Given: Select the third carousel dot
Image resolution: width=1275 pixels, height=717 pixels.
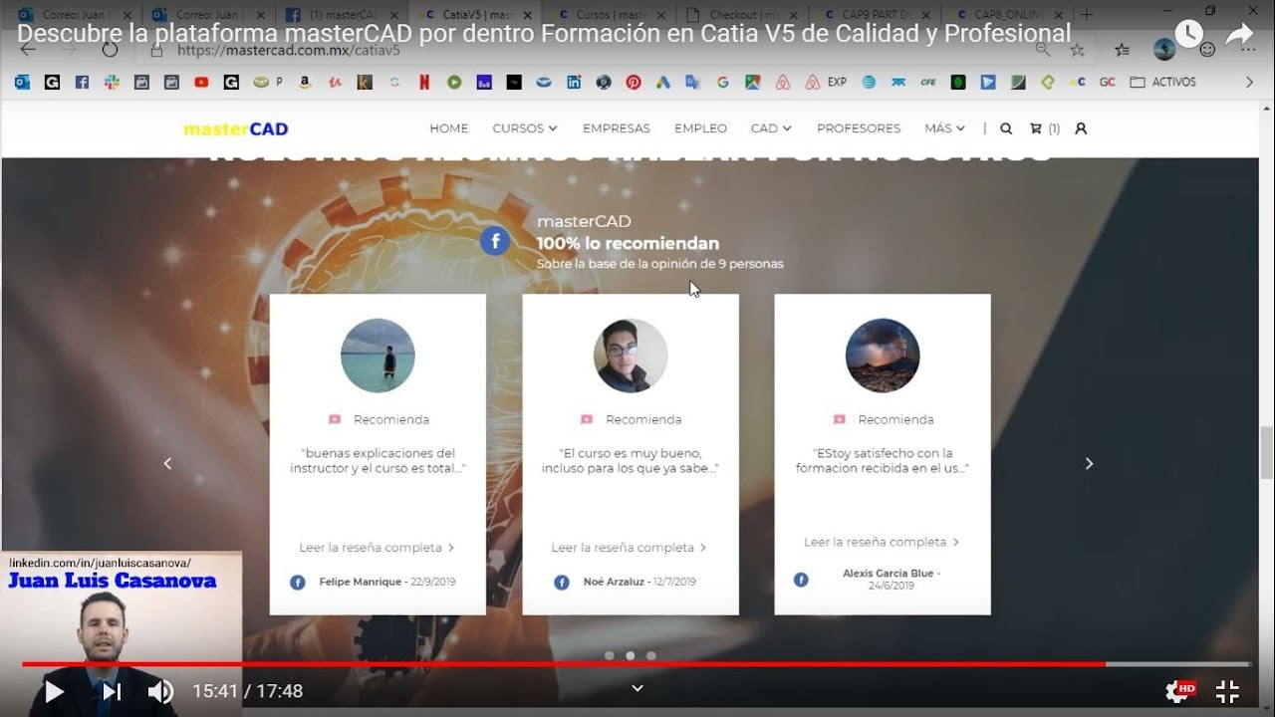Looking at the screenshot, I should [x=650, y=655].
